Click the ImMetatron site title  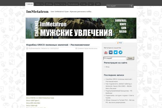point(37,12)
